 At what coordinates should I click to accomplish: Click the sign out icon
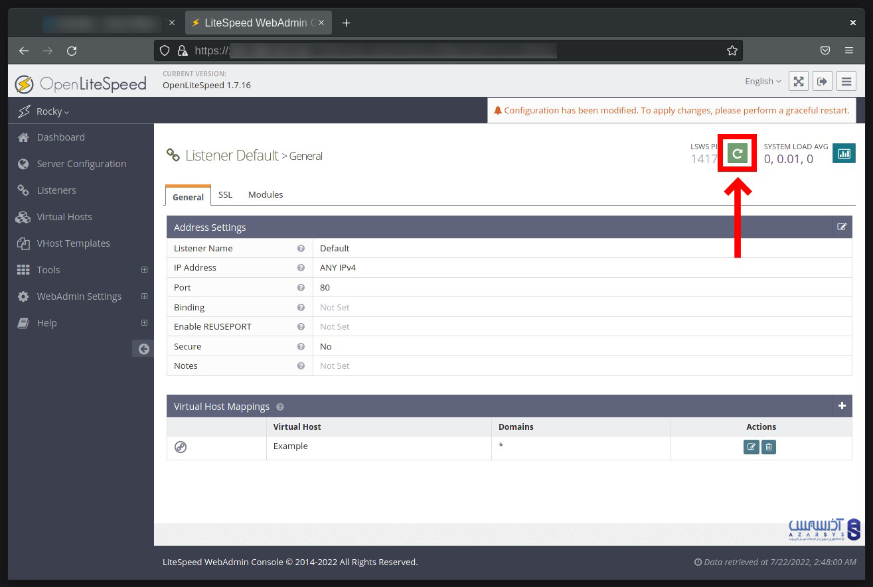(x=822, y=81)
